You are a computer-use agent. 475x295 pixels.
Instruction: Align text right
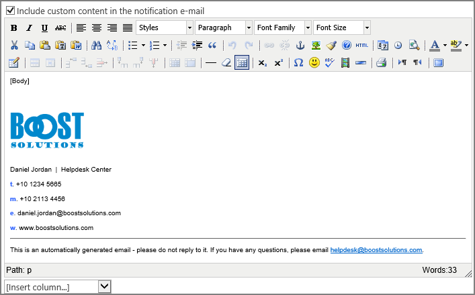[112, 27]
